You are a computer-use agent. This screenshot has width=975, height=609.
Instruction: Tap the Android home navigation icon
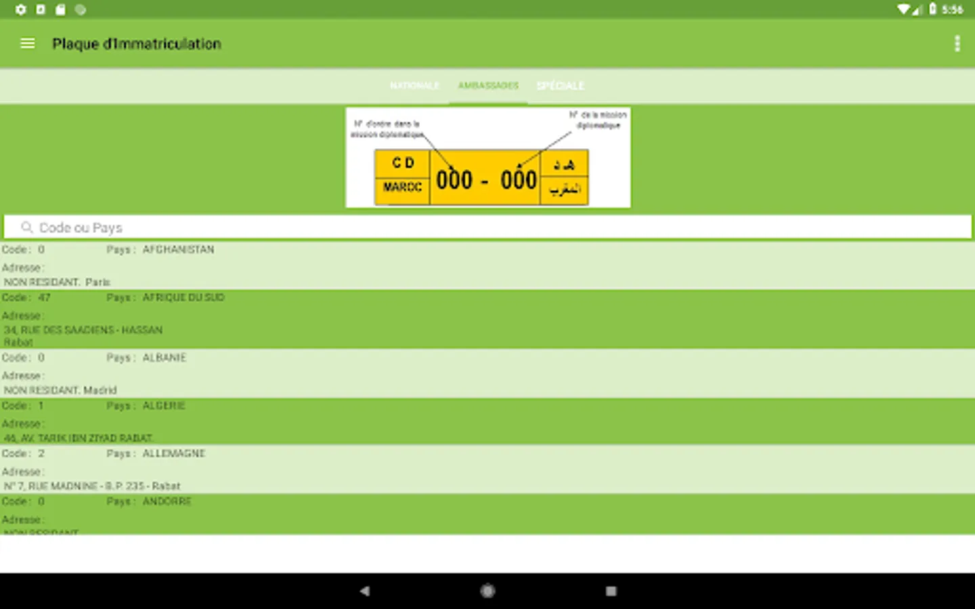click(x=487, y=591)
